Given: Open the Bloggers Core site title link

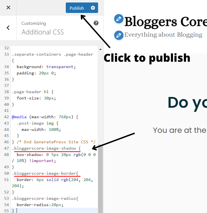Looking at the screenshot, I should point(166,22).
